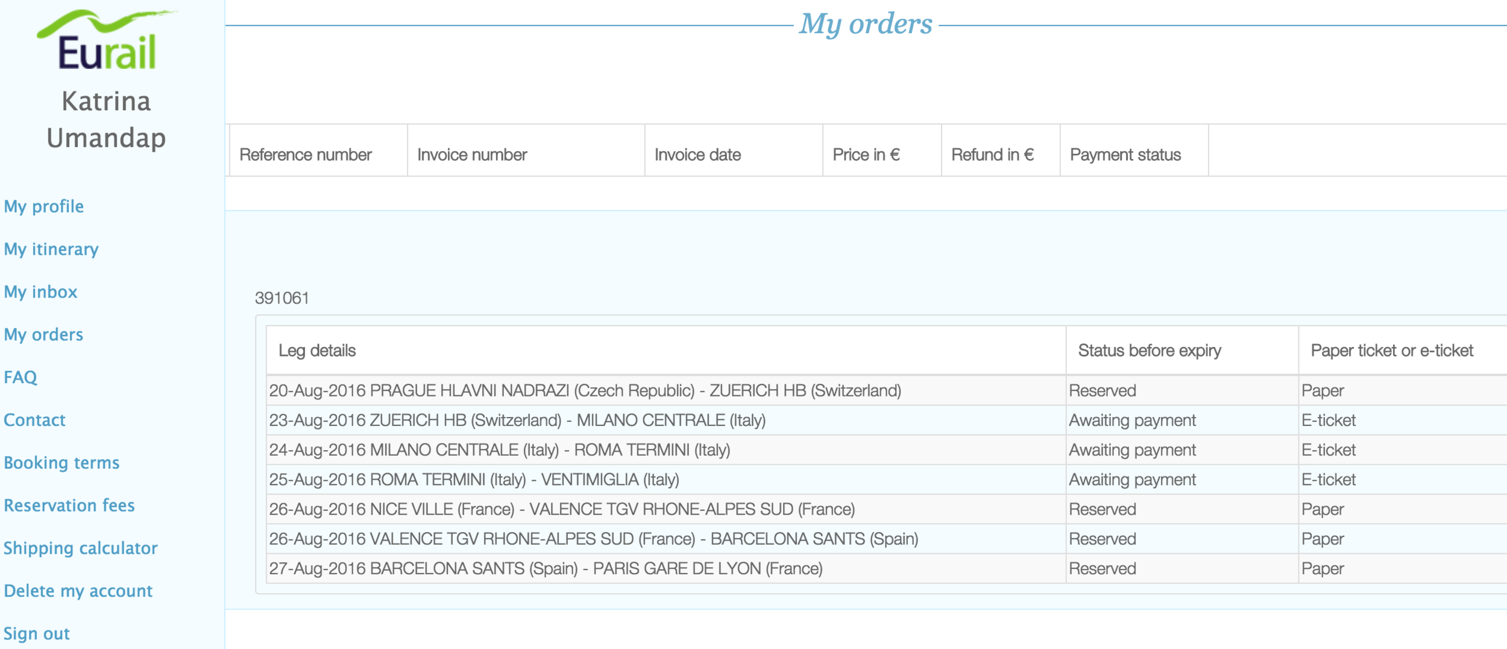Image resolution: width=1507 pixels, height=649 pixels.
Task: Open the FAQ page
Action: pos(20,377)
